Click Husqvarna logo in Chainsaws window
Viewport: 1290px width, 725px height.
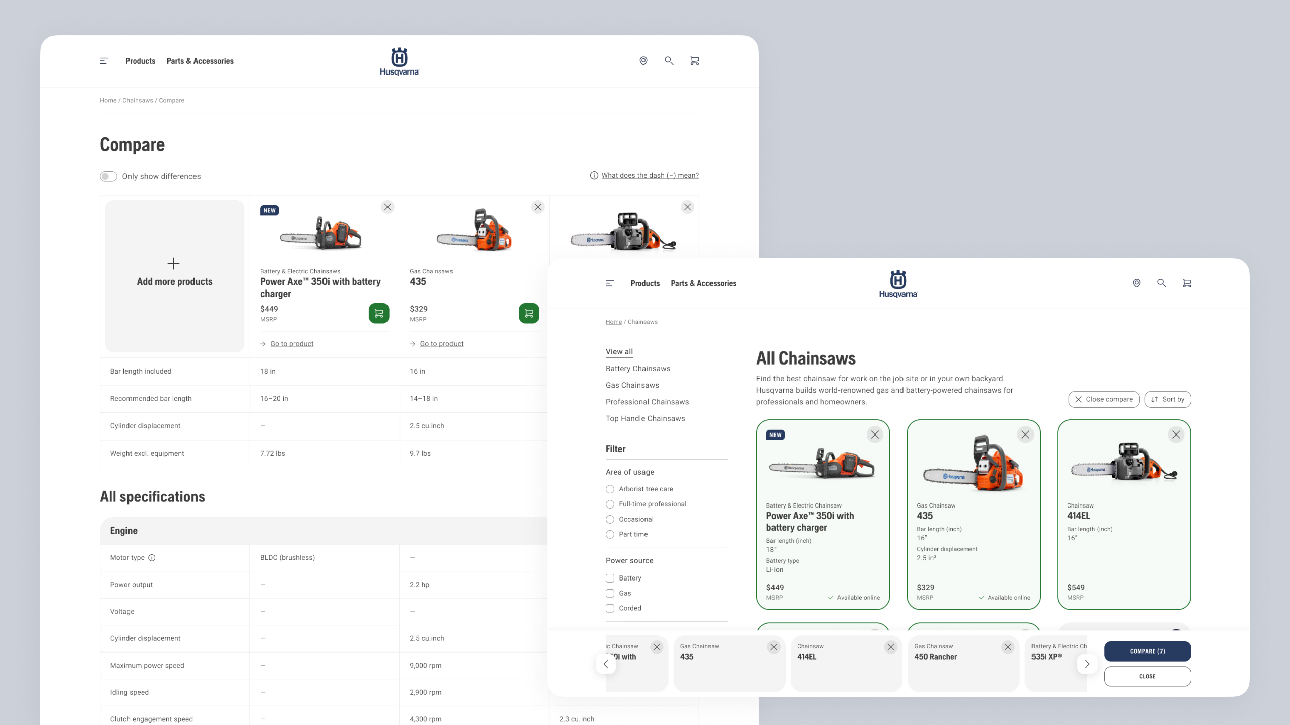(x=898, y=284)
